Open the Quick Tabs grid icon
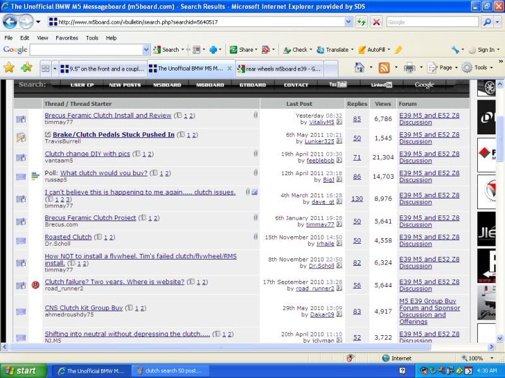This screenshot has height=378, width=505. [45, 69]
